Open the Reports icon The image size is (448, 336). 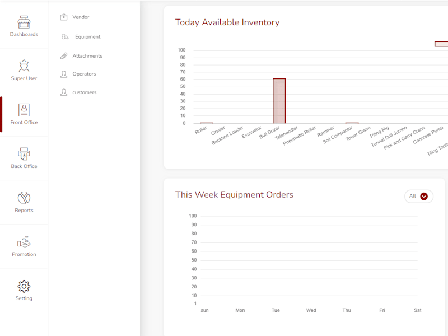(24, 198)
